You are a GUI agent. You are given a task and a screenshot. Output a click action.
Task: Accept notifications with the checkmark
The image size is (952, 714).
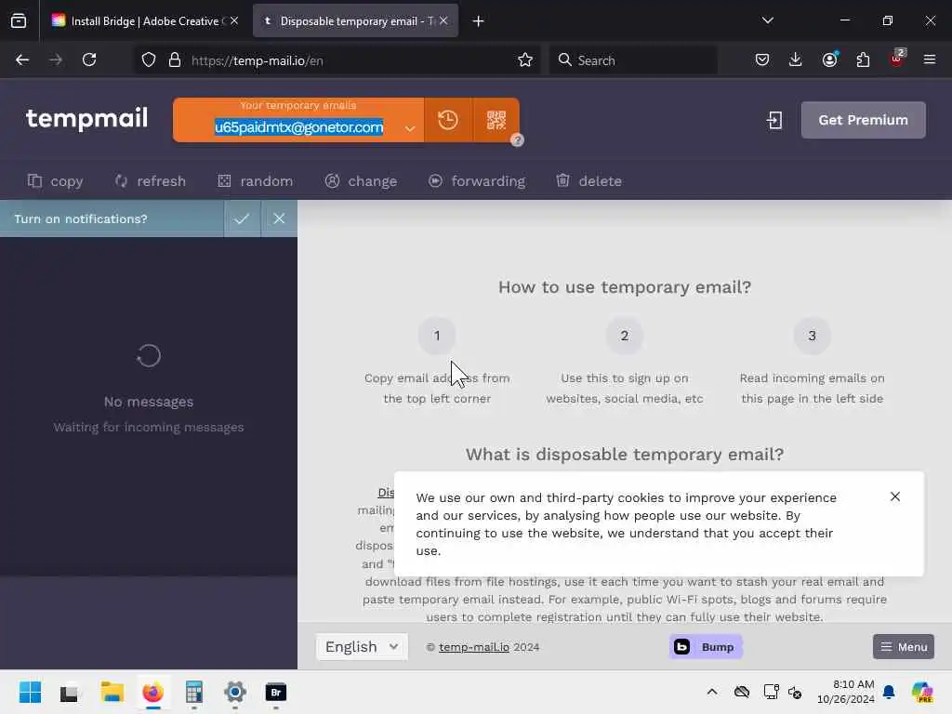243,218
